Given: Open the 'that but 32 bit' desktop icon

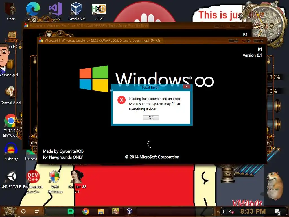Looking at the screenshot, I should (77, 182).
